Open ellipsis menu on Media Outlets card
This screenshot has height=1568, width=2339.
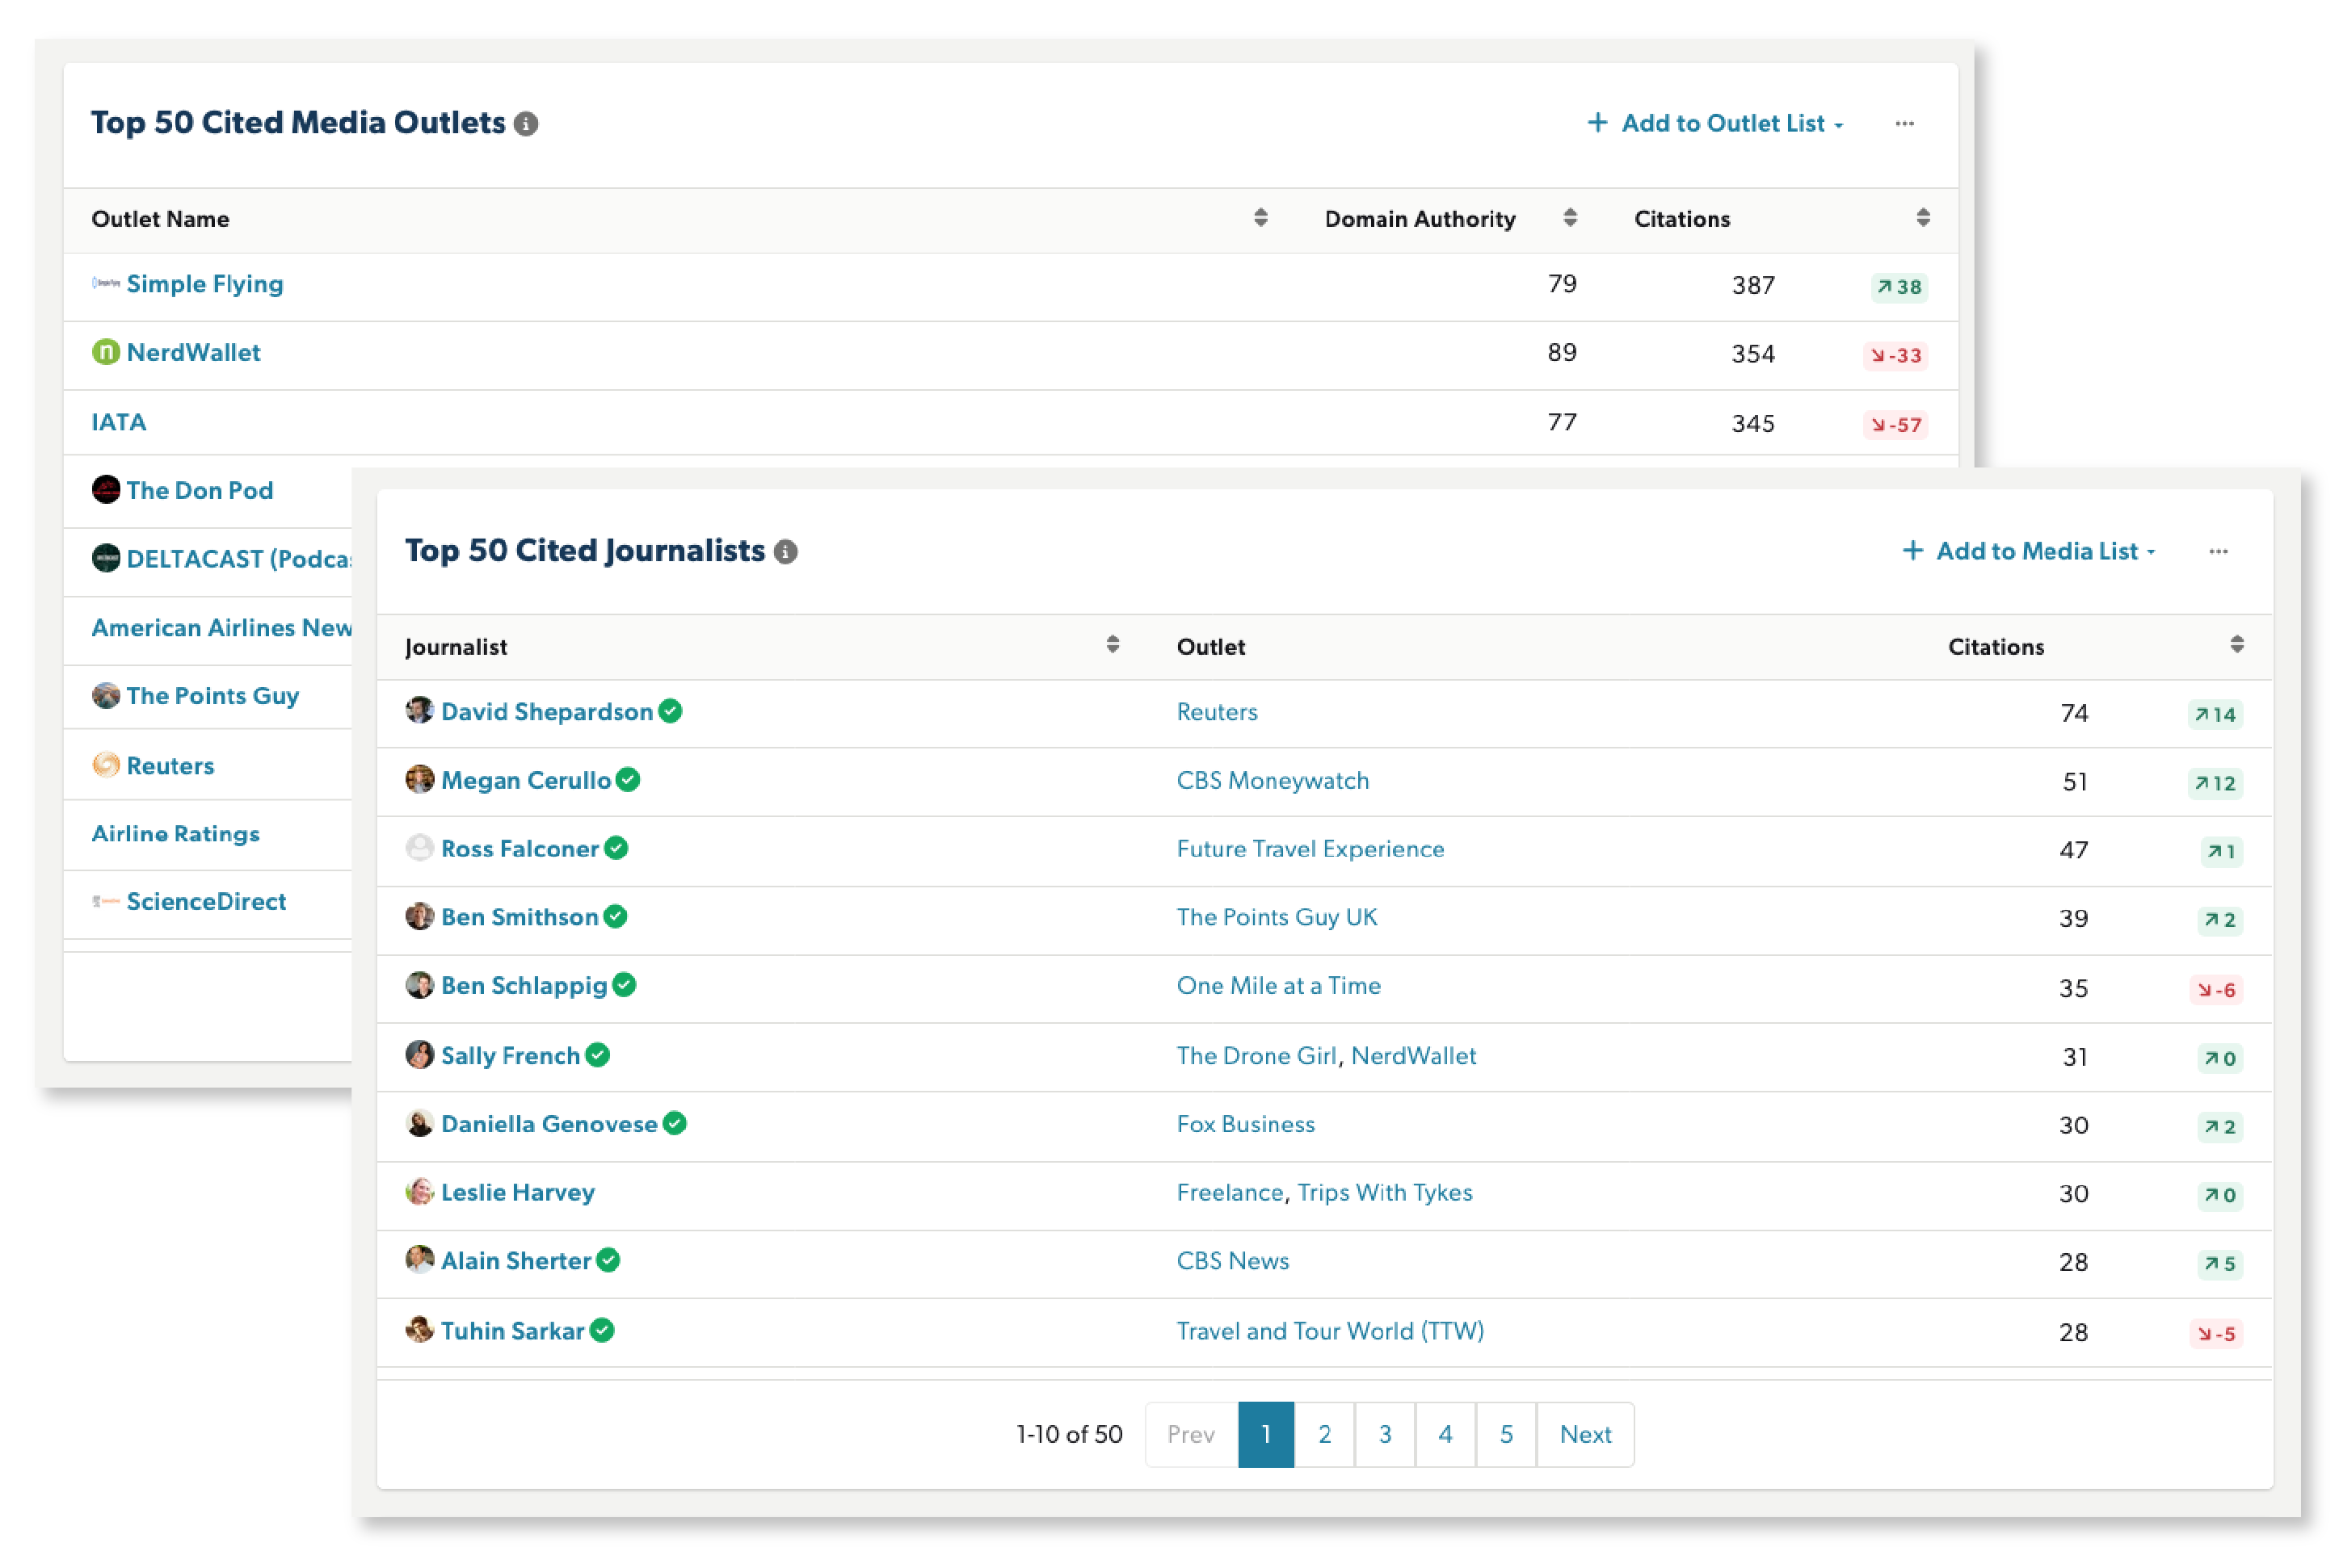pos(1905,124)
